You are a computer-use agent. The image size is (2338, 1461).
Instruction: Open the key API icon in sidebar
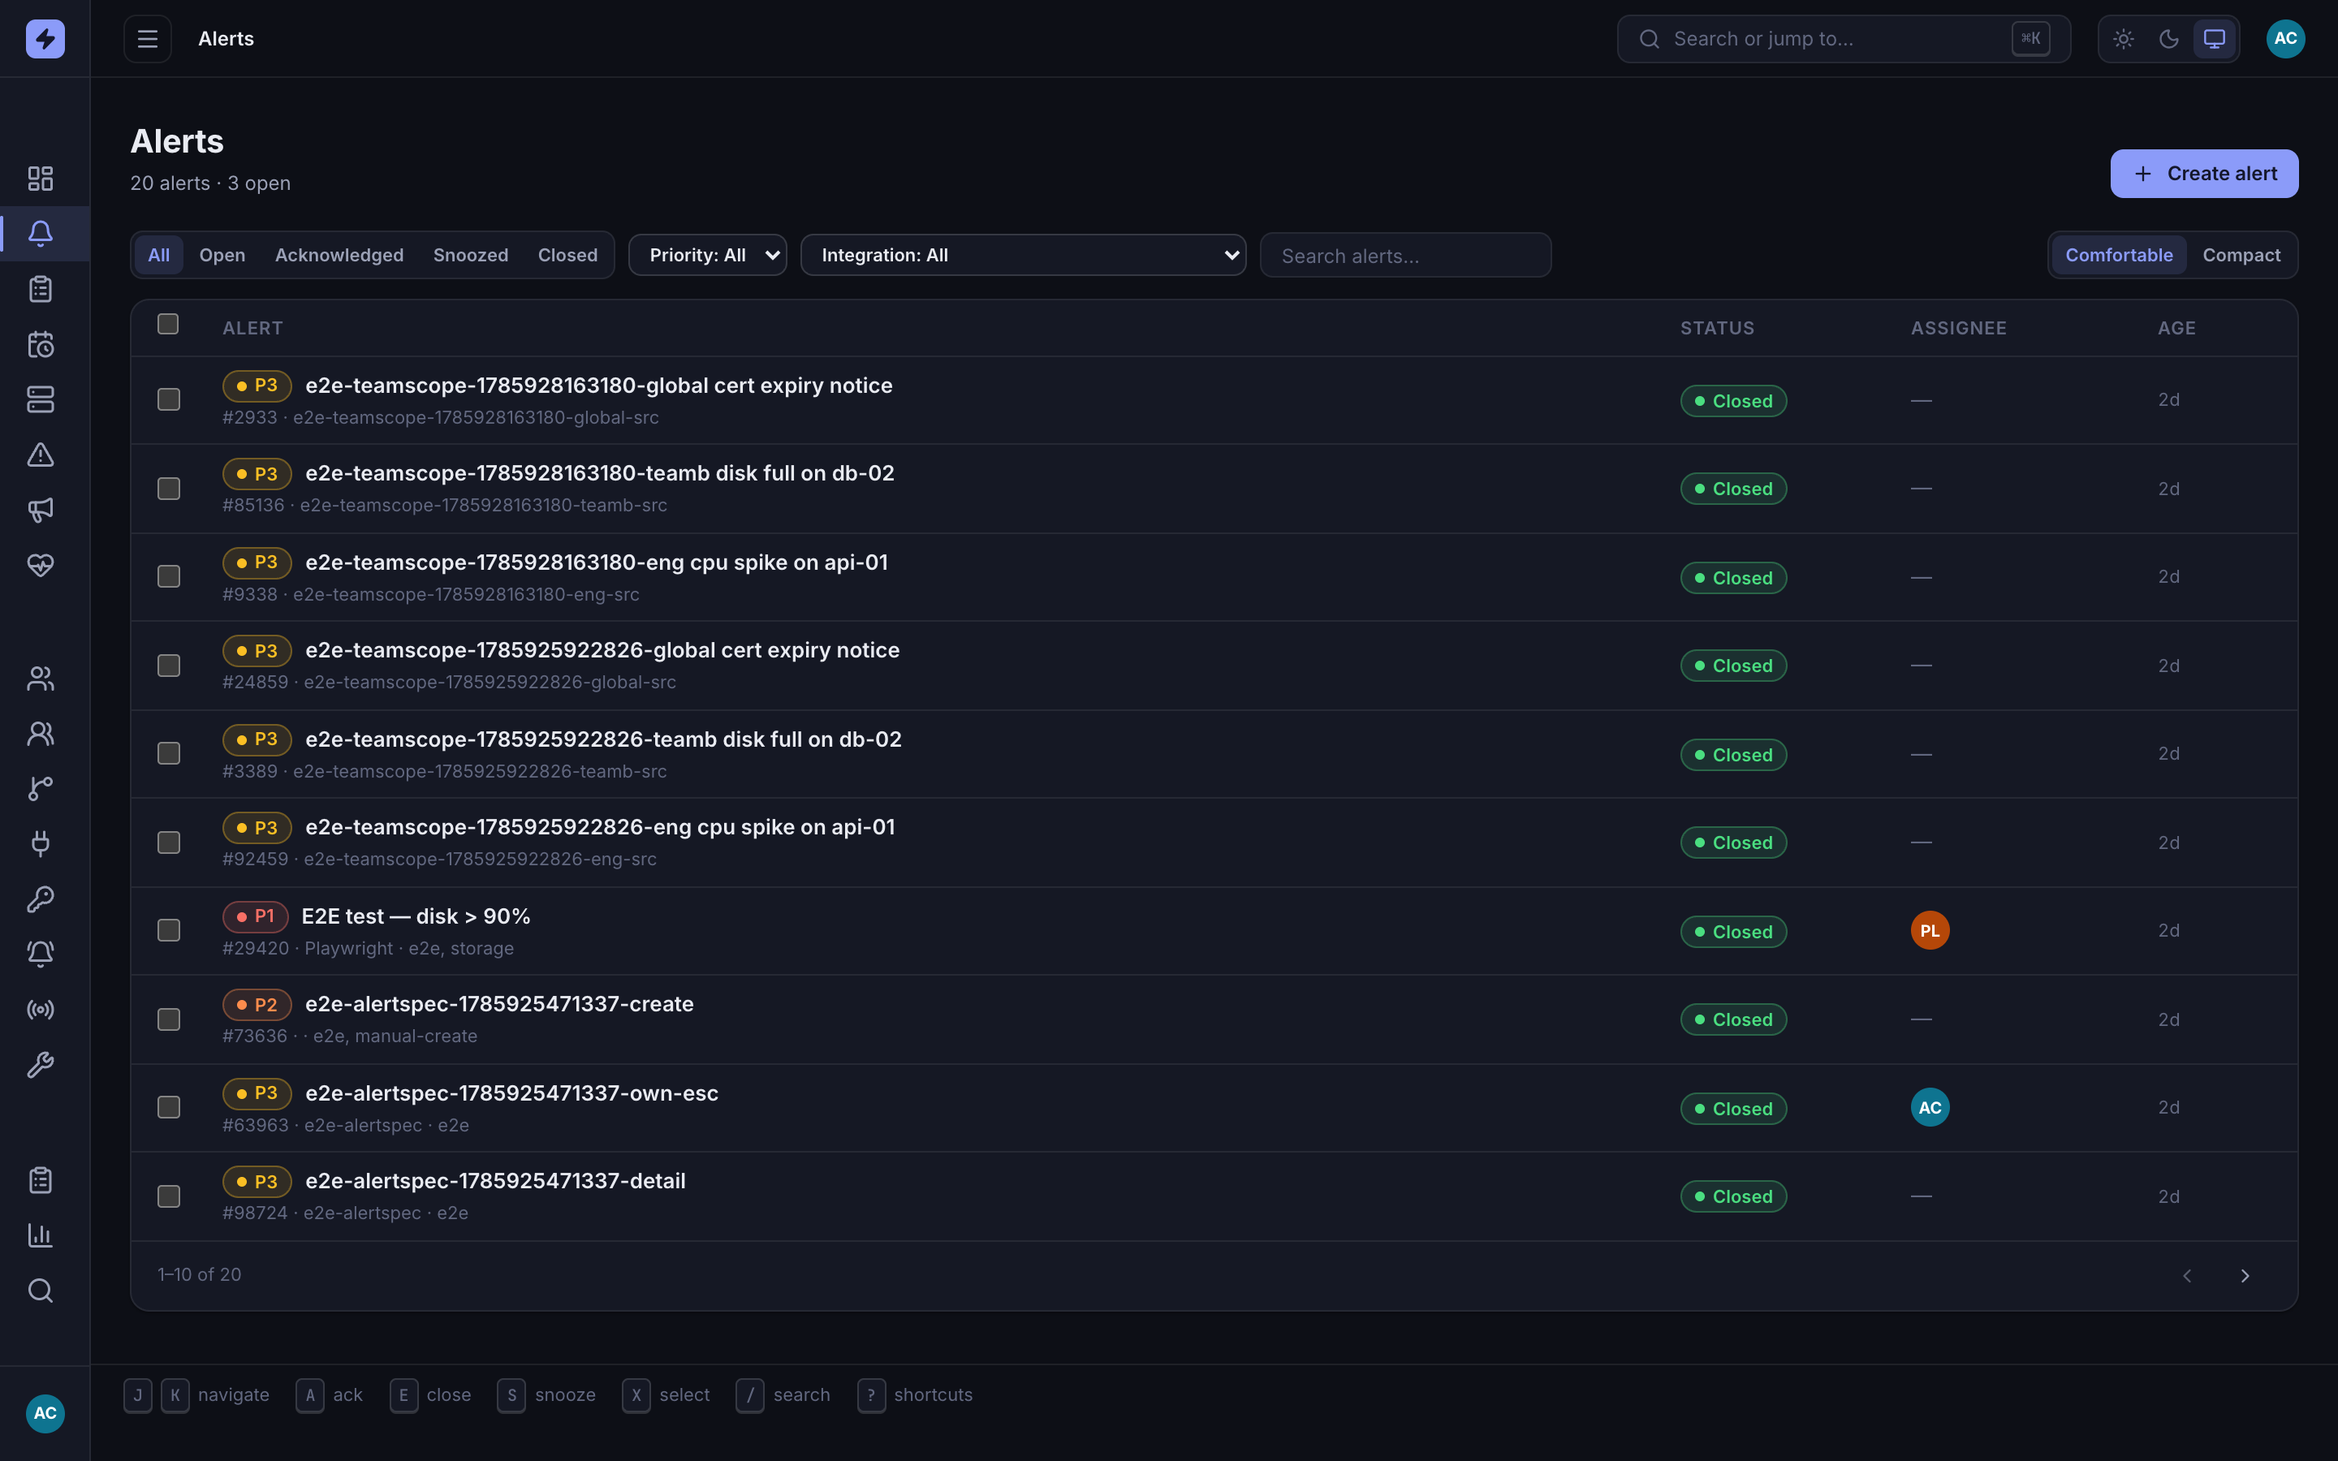point(41,899)
